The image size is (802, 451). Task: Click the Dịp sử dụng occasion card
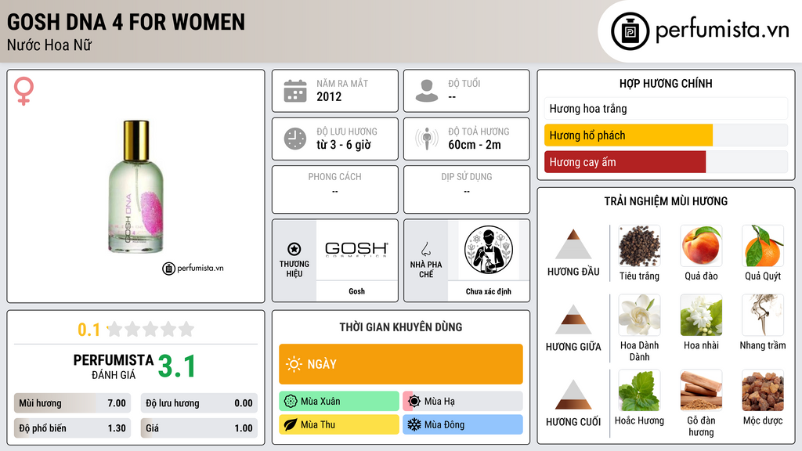[x=467, y=189]
